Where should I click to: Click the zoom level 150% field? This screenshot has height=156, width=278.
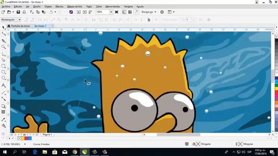pyautogui.click(x=103, y=12)
